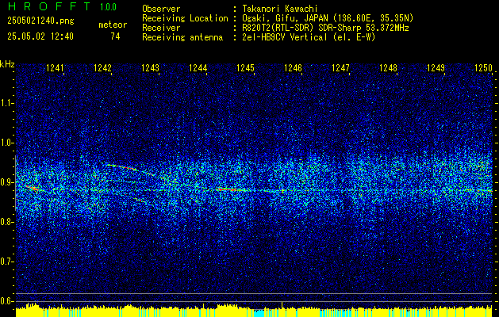Select 2el-HB9CV Vertical antenna text
The height and width of the screenshot is (317, 499).
click(309, 37)
